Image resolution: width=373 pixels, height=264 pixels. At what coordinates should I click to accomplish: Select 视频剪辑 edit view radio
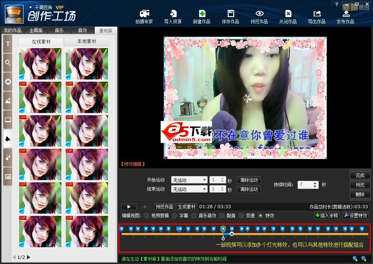coord(146,216)
